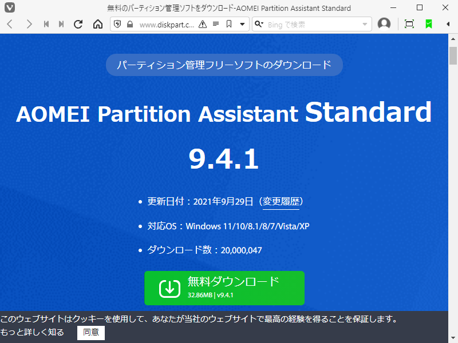Click the bookmark flag icon in address bar
The height and width of the screenshot is (343, 458).
coord(230,24)
